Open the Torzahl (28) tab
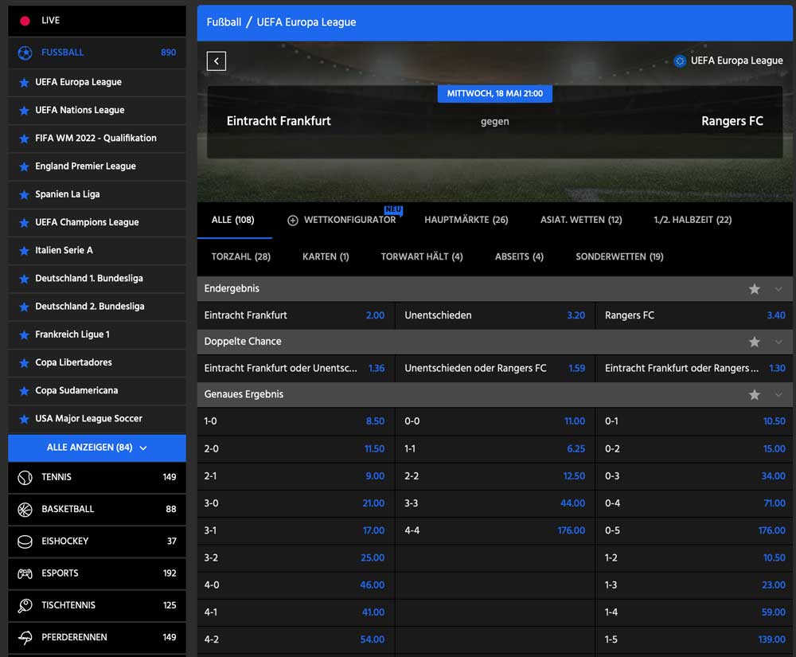 [x=241, y=257]
